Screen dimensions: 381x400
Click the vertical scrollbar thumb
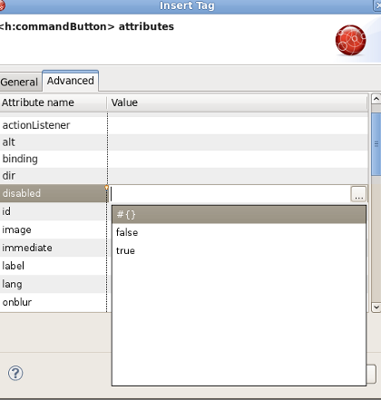[376, 144]
